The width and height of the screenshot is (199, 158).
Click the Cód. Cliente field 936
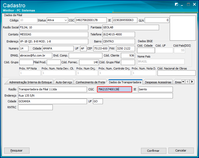click(128, 55)
